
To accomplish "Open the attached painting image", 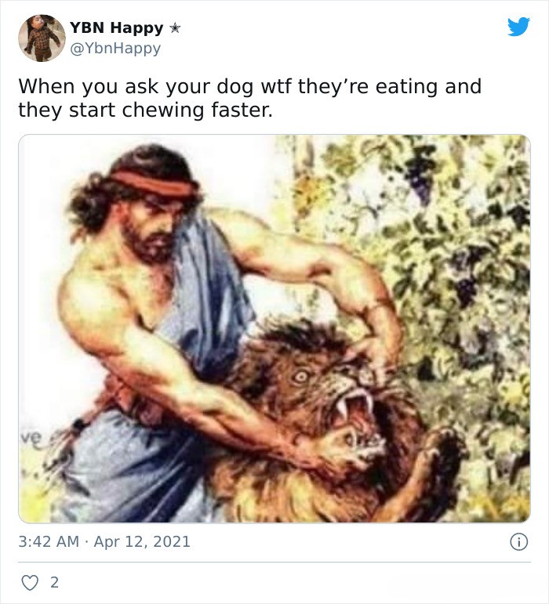I will pos(274,328).
